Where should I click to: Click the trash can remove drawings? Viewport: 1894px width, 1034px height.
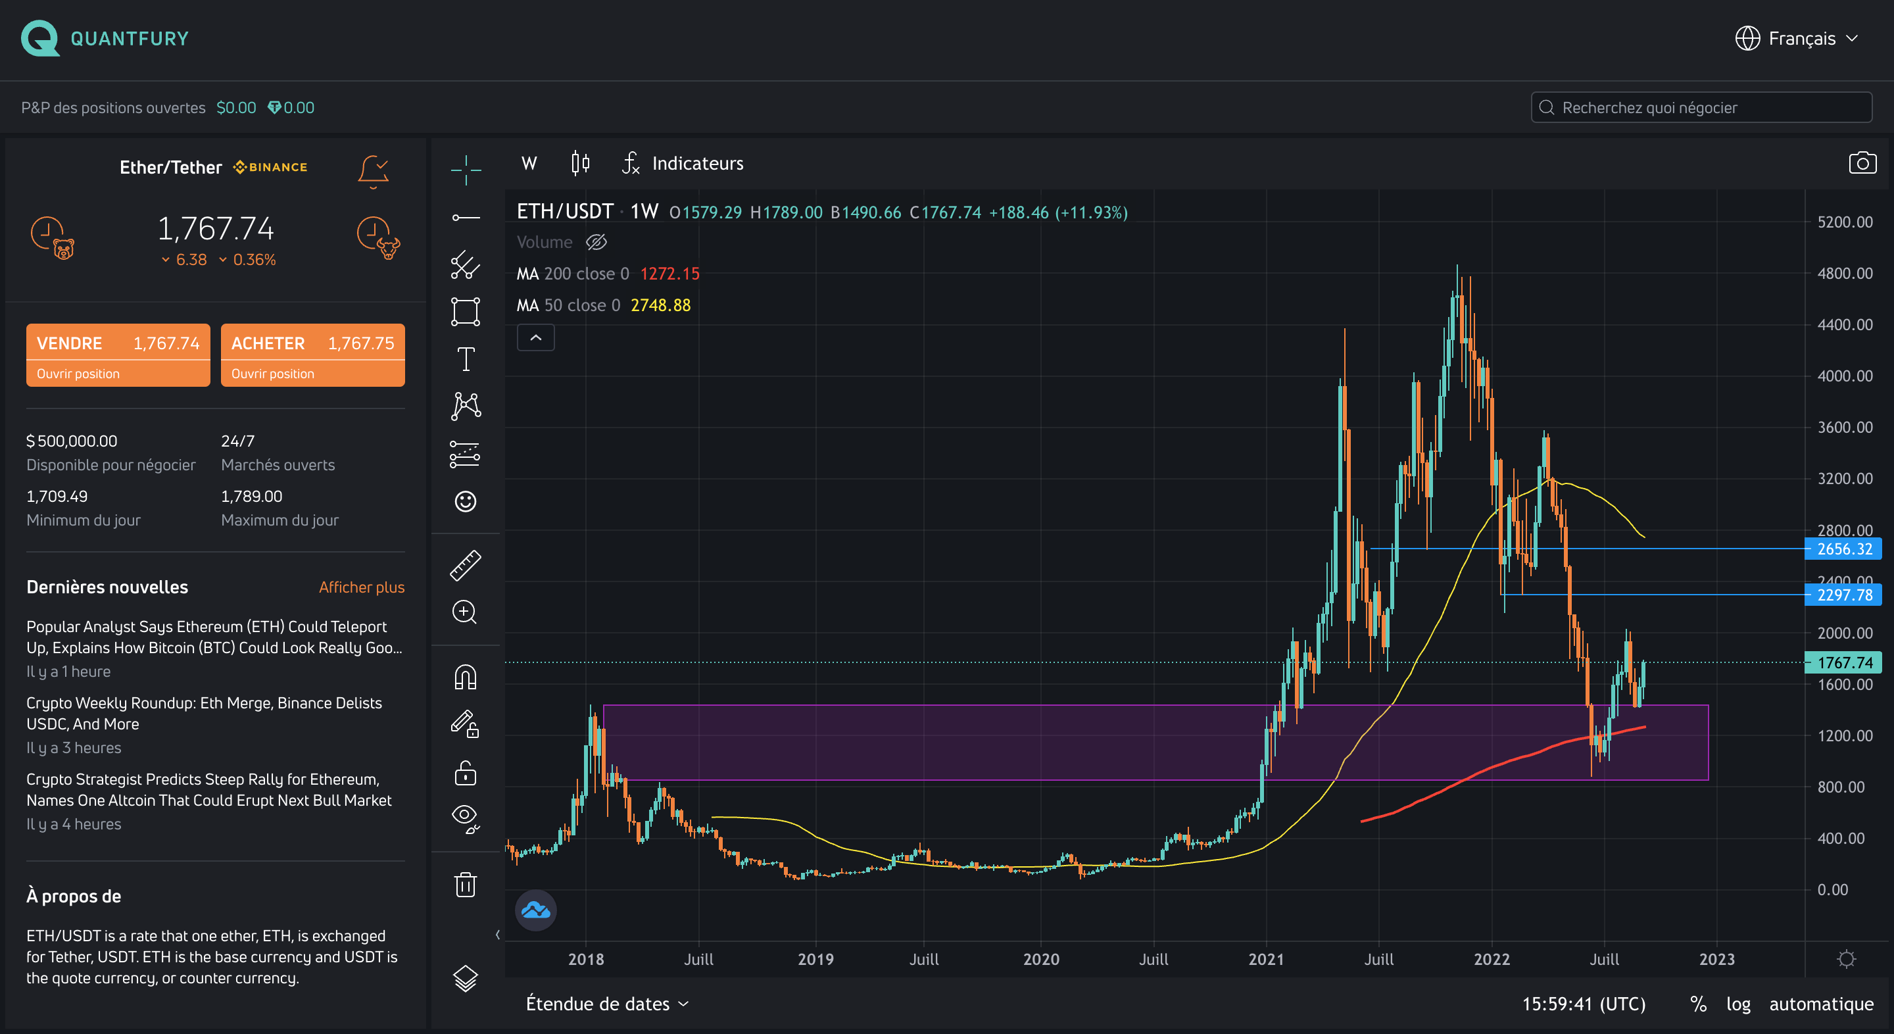(466, 884)
